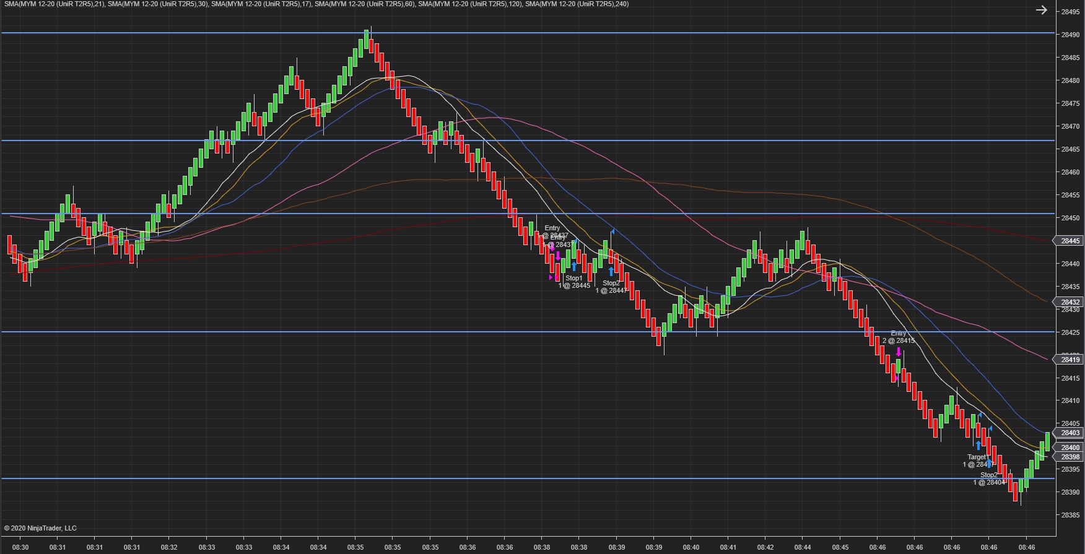Screen dimensions: 1085x554
Task: Click the 28403 current price marker
Action: [x=1068, y=433]
